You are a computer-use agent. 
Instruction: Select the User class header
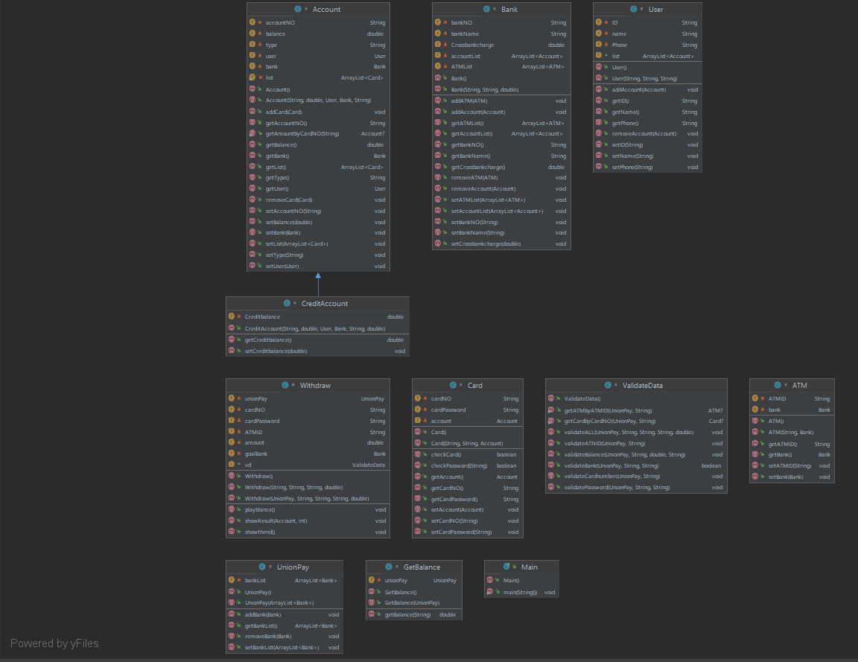647,9
